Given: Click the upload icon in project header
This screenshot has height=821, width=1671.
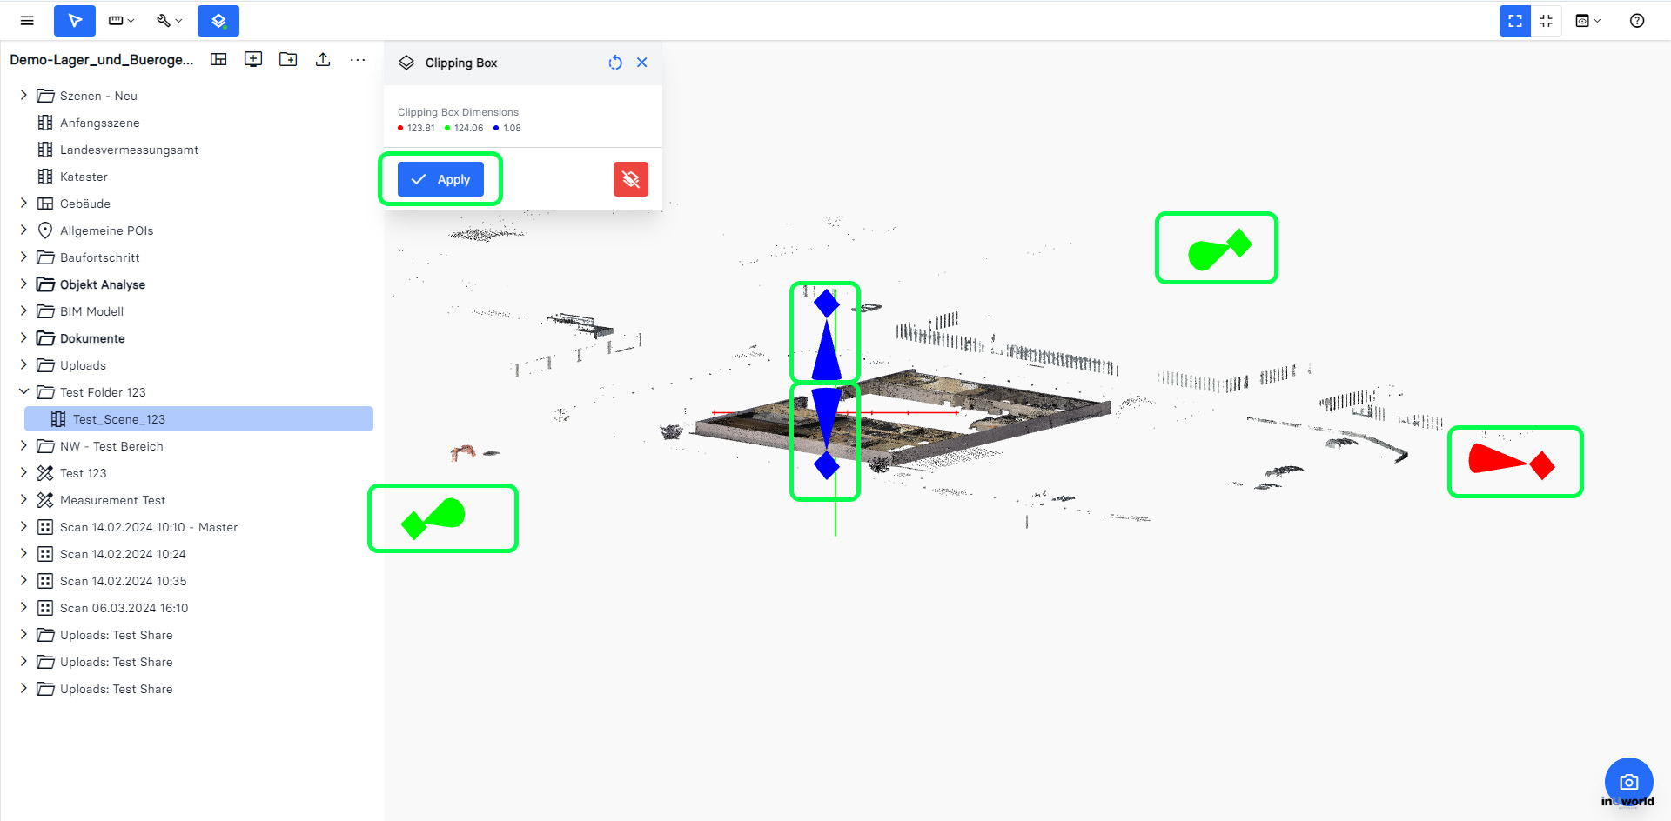Looking at the screenshot, I should coord(323,59).
